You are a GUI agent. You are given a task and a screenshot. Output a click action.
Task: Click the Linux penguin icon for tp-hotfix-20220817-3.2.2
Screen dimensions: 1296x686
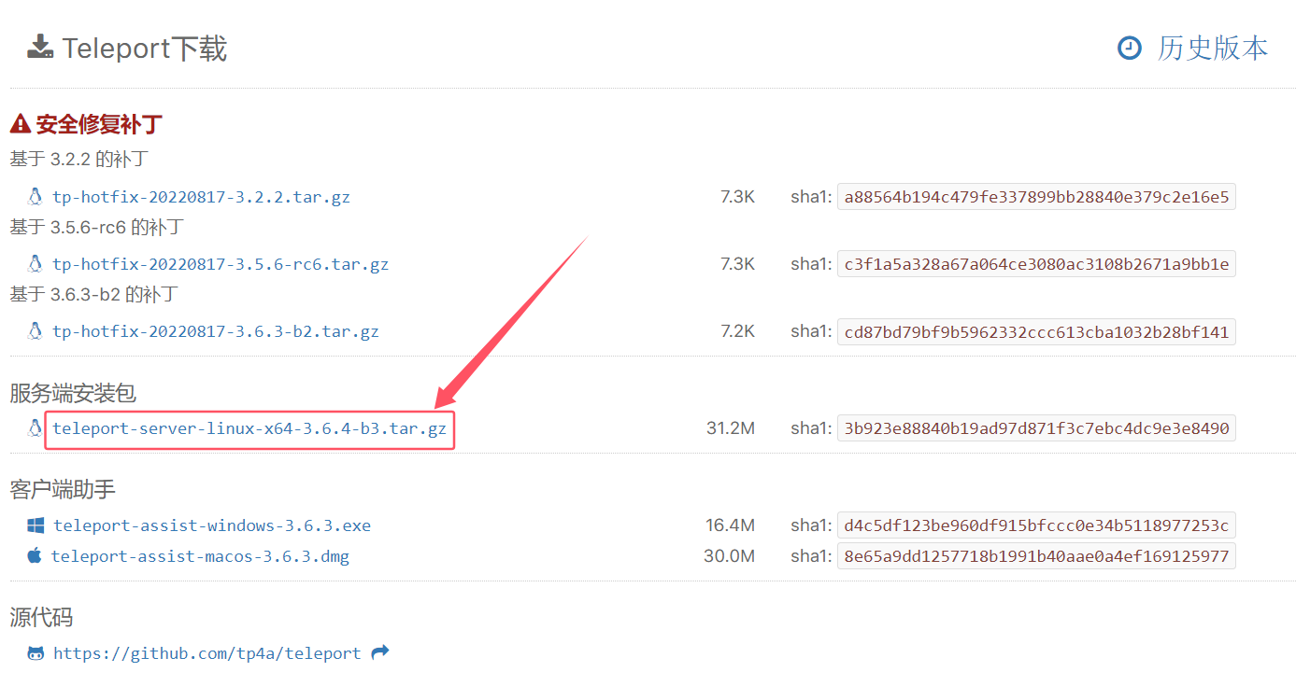pyautogui.click(x=36, y=196)
